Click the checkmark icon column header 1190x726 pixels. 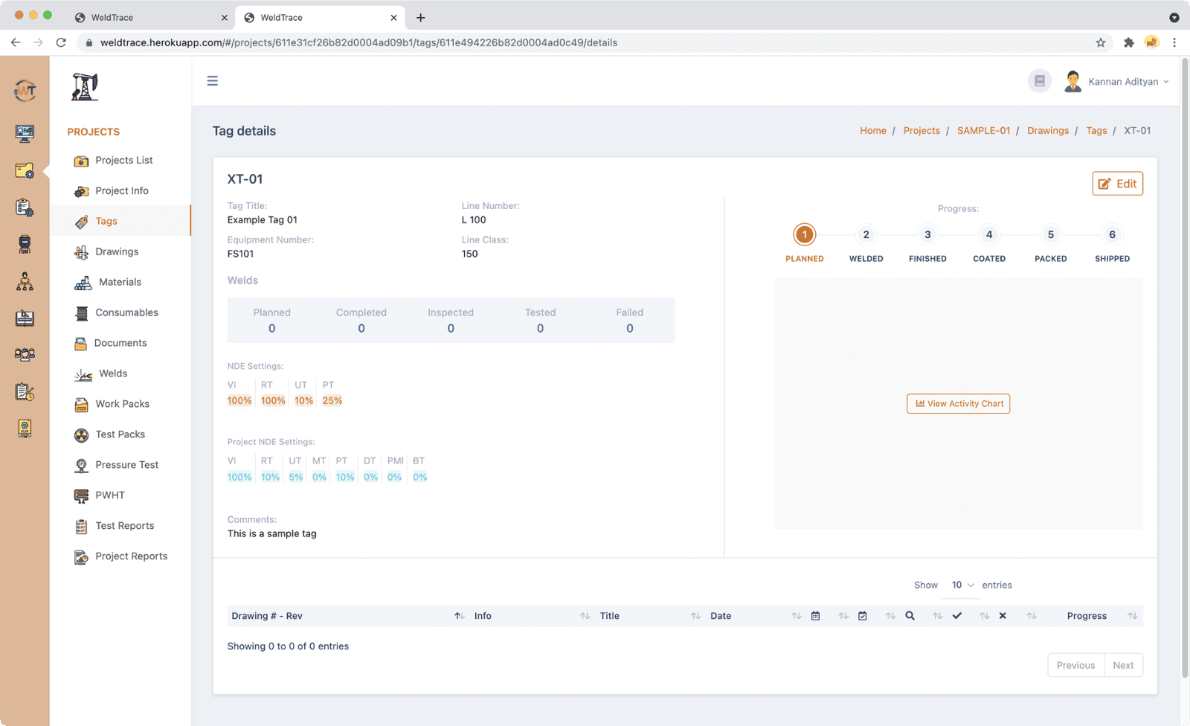pos(957,616)
